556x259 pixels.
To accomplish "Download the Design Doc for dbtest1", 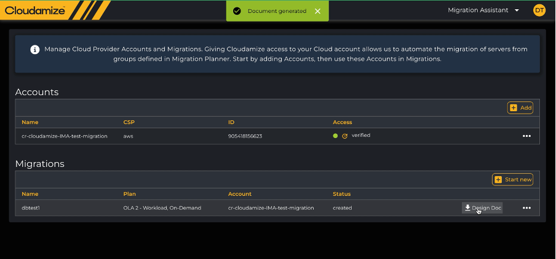I will (x=482, y=208).
